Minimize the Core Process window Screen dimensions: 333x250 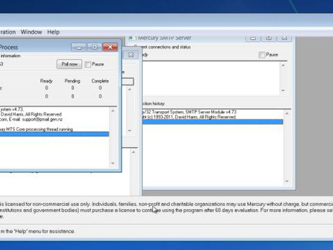79,47
